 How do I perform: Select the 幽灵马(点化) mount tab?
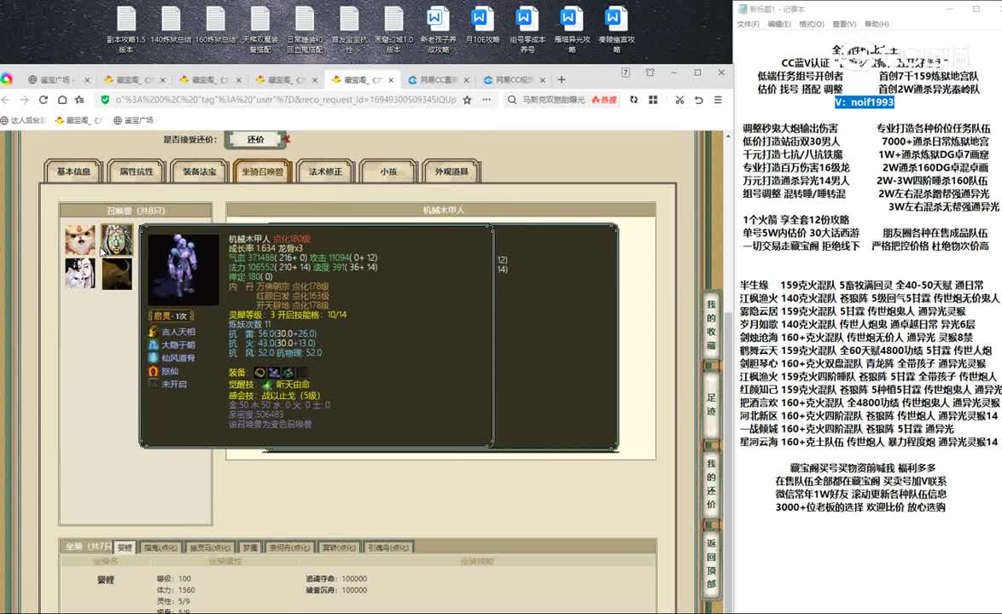pyautogui.click(x=210, y=547)
